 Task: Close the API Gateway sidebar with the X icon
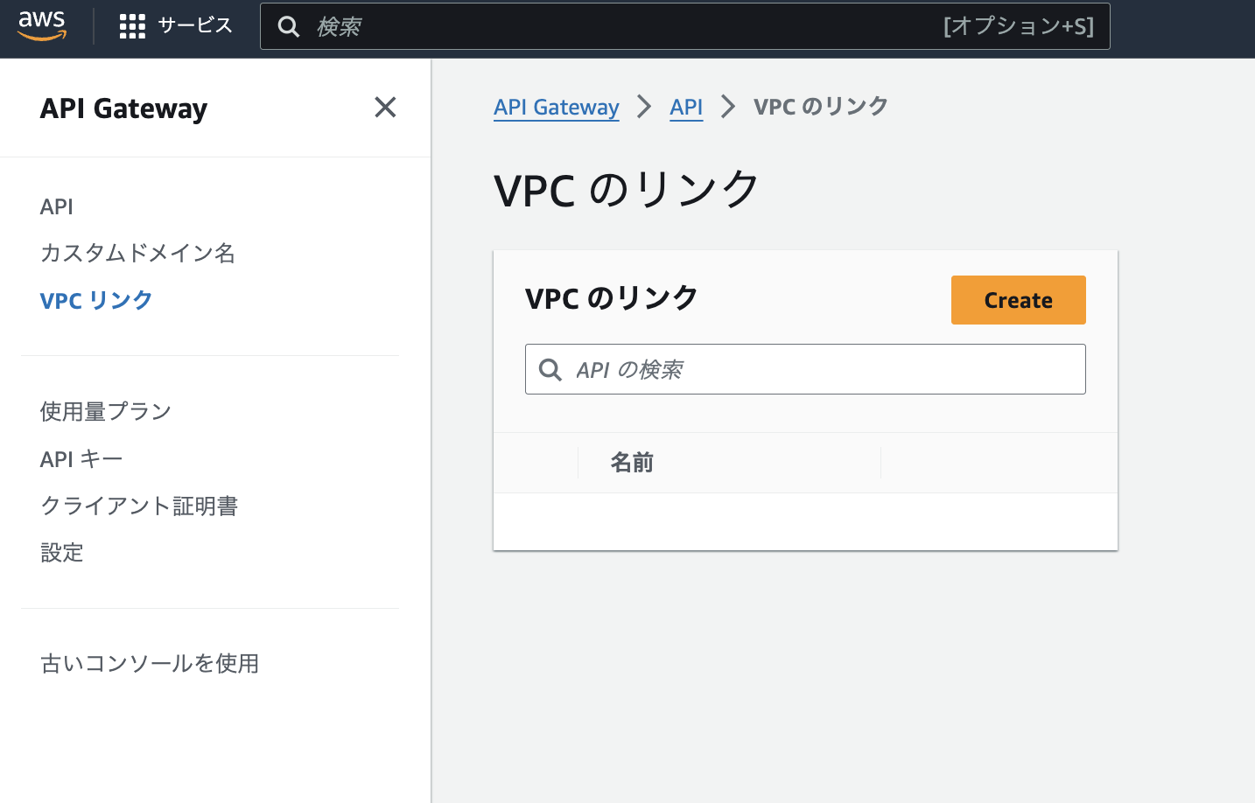pyautogui.click(x=385, y=107)
